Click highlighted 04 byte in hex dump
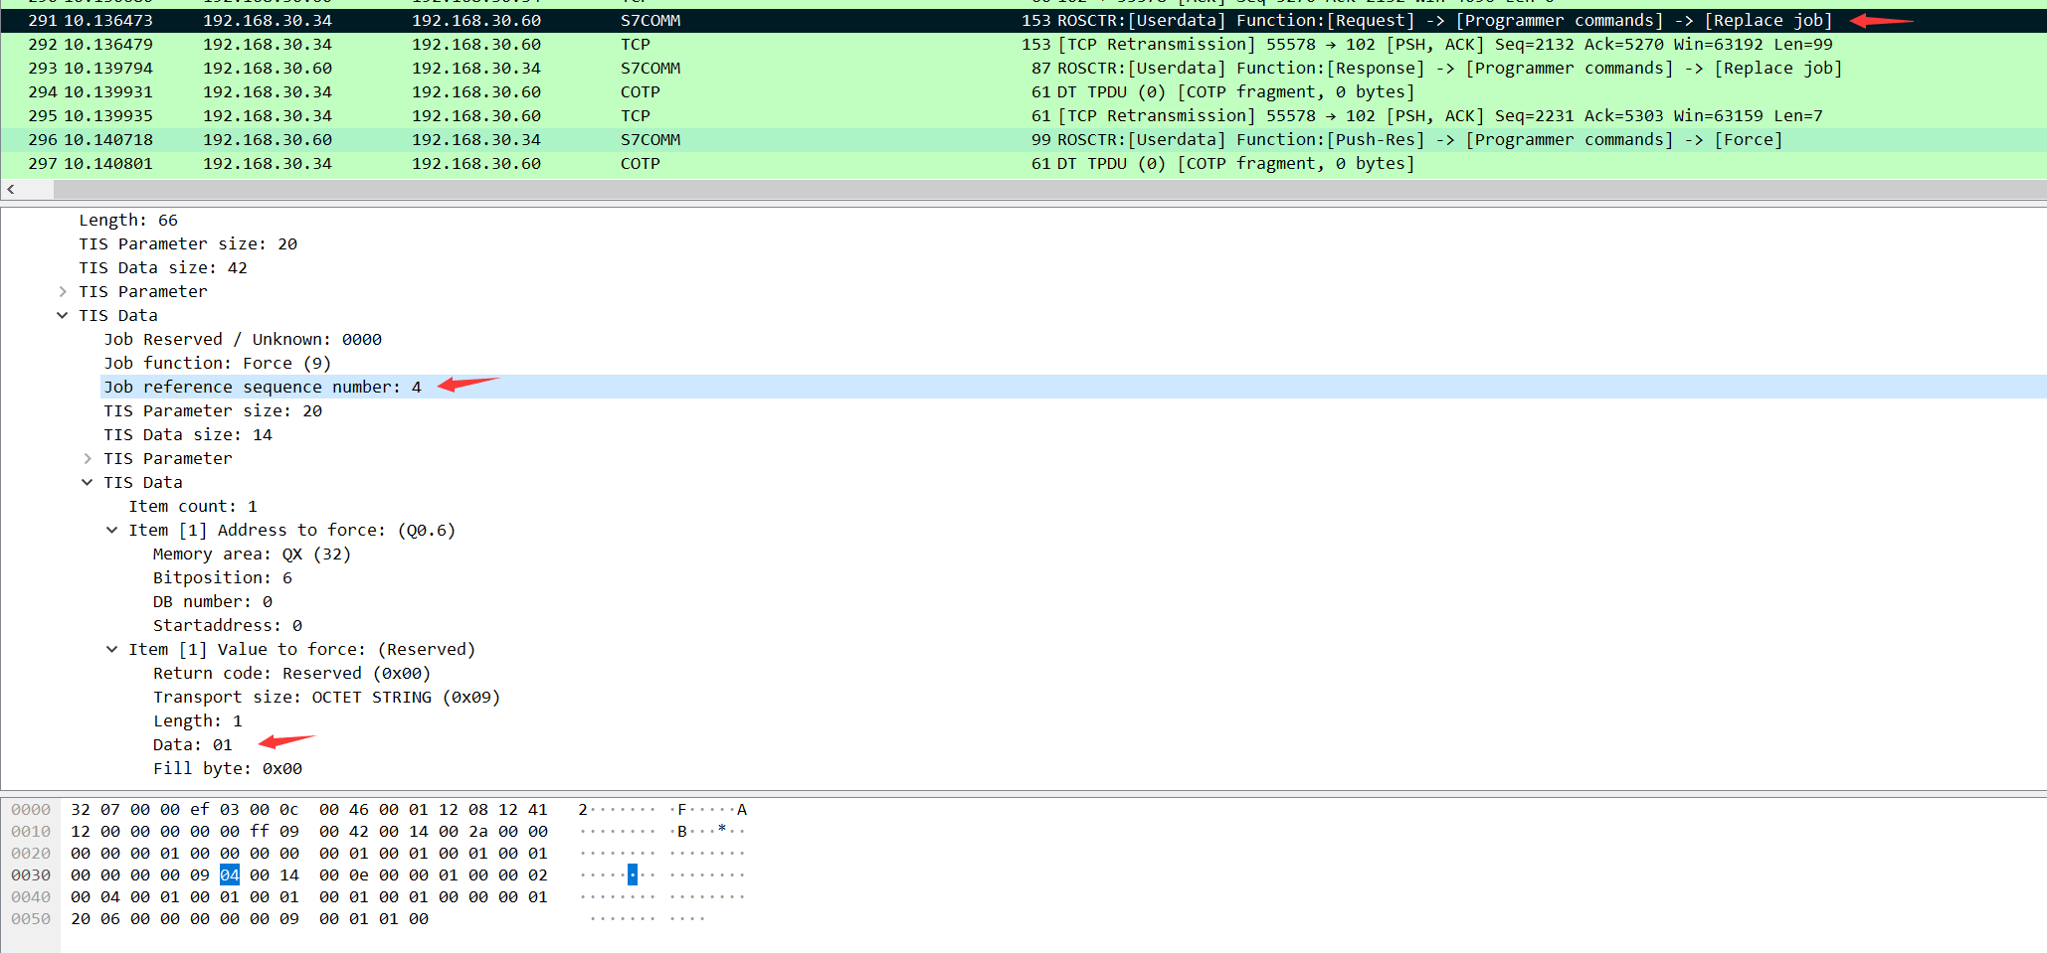 pos(230,875)
